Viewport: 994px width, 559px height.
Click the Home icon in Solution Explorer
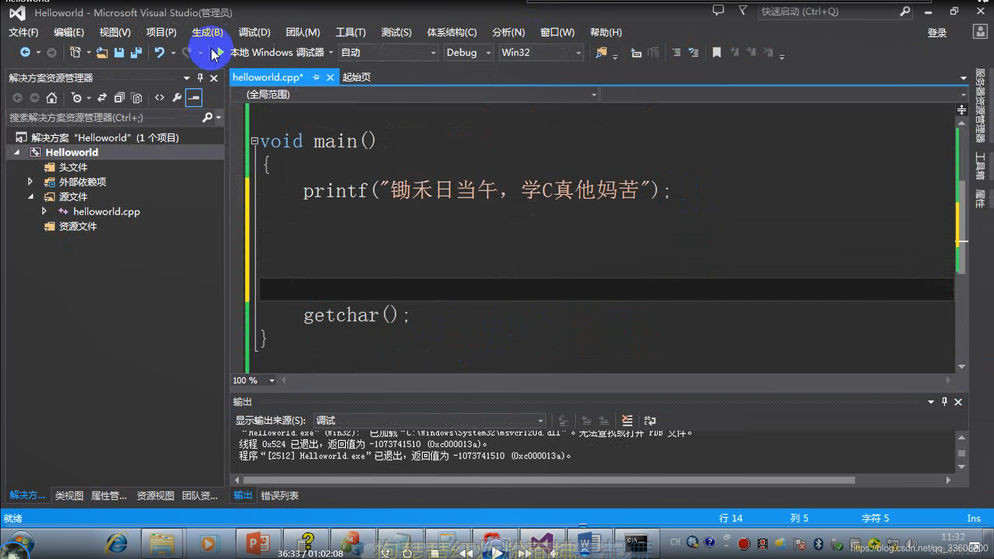pyautogui.click(x=51, y=97)
